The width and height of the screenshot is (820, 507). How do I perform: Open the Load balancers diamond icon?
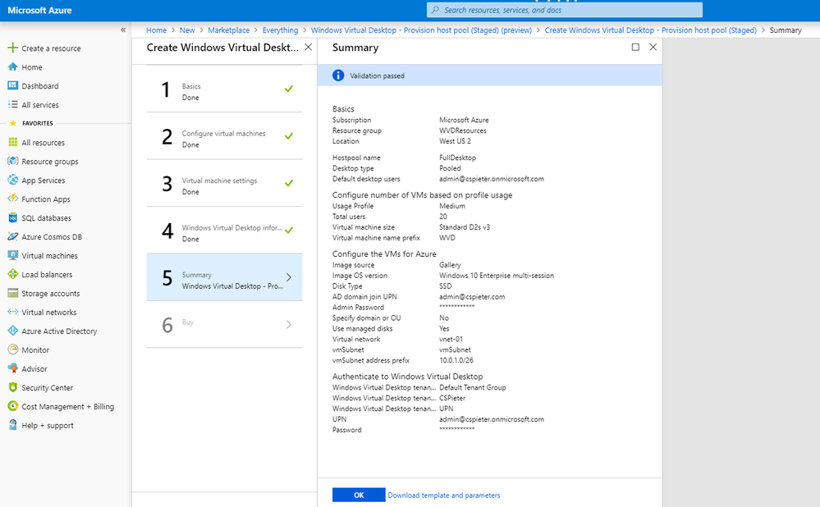[x=12, y=274]
